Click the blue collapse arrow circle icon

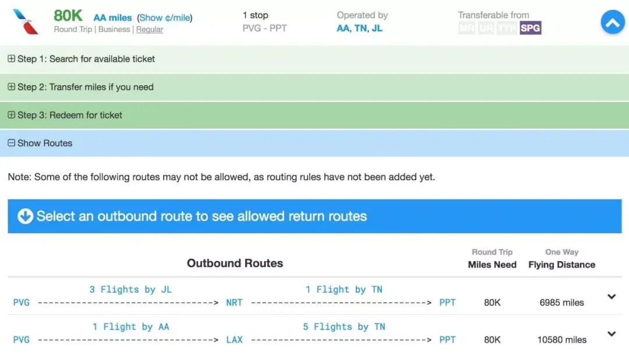pyautogui.click(x=612, y=23)
